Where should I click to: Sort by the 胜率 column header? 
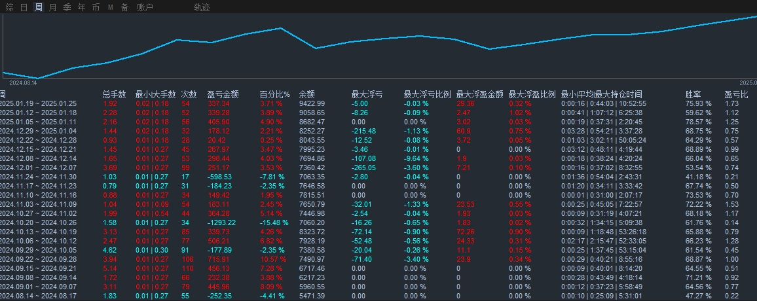point(693,94)
